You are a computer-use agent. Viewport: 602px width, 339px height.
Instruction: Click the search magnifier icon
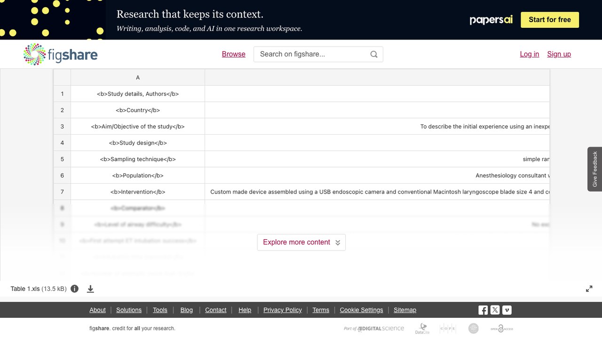pos(374,54)
